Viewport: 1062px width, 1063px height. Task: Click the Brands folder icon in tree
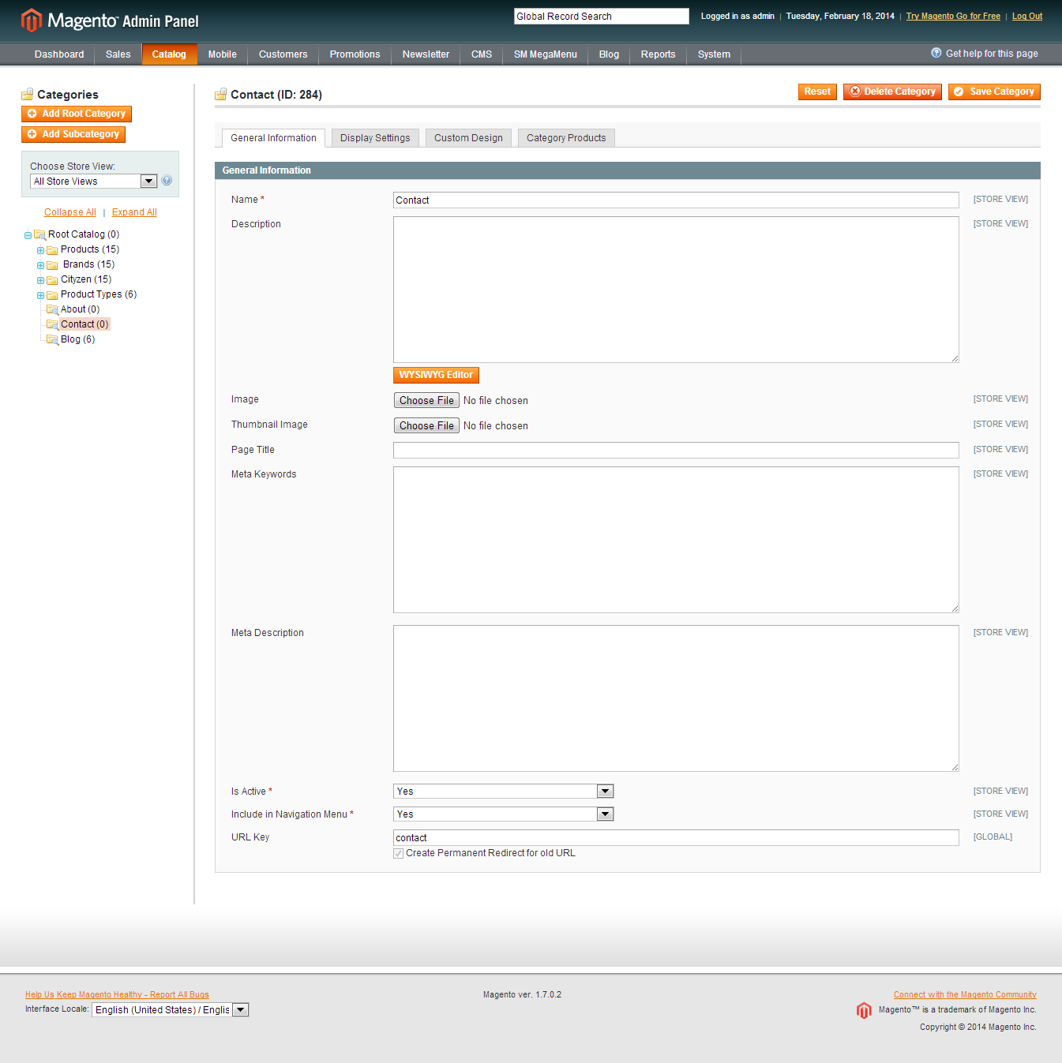pos(52,265)
